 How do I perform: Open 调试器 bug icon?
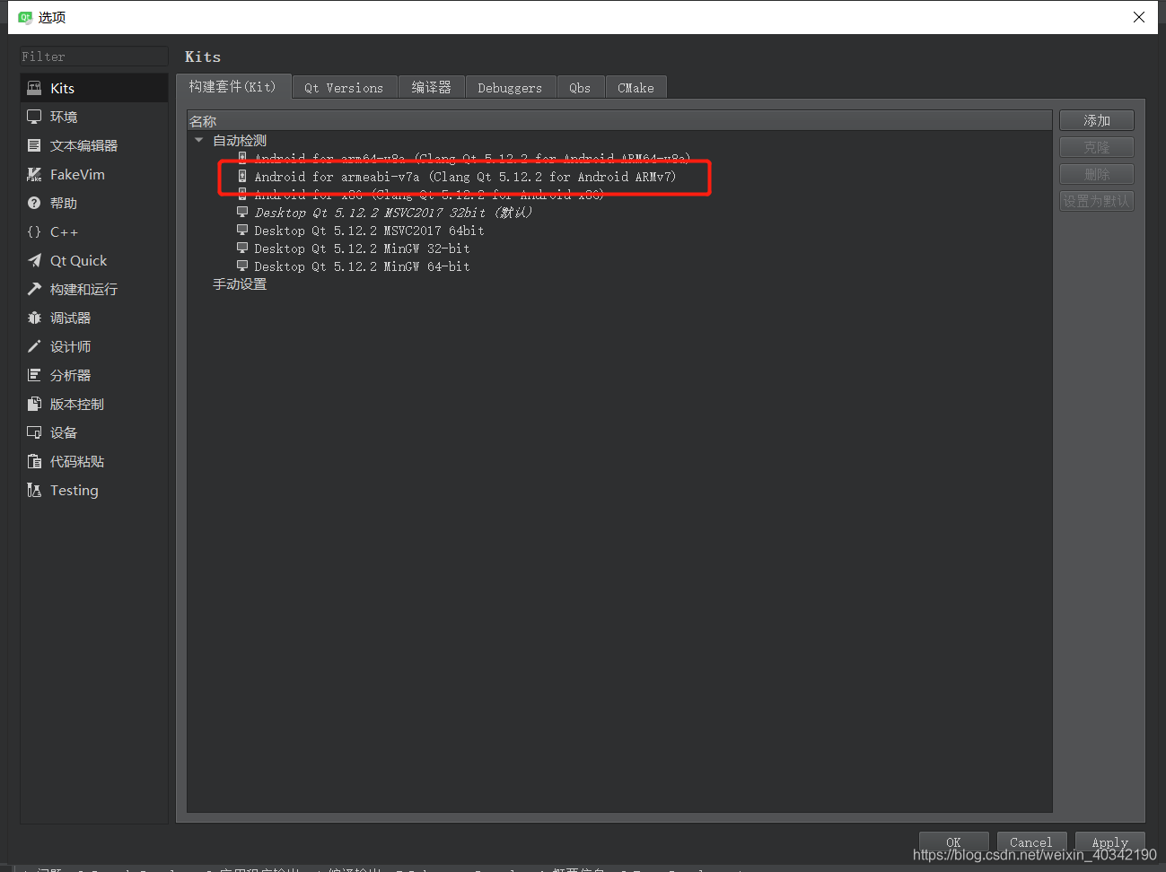[34, 318]
